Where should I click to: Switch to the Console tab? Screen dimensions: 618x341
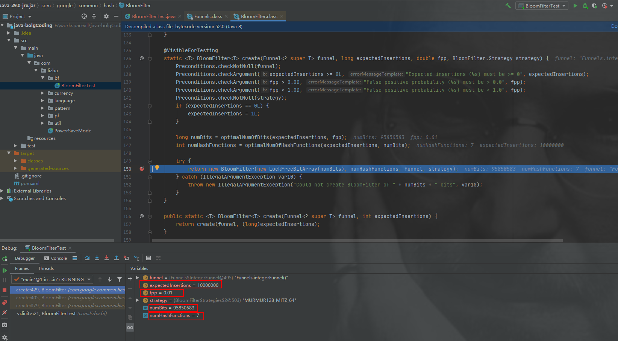(56, 258)
